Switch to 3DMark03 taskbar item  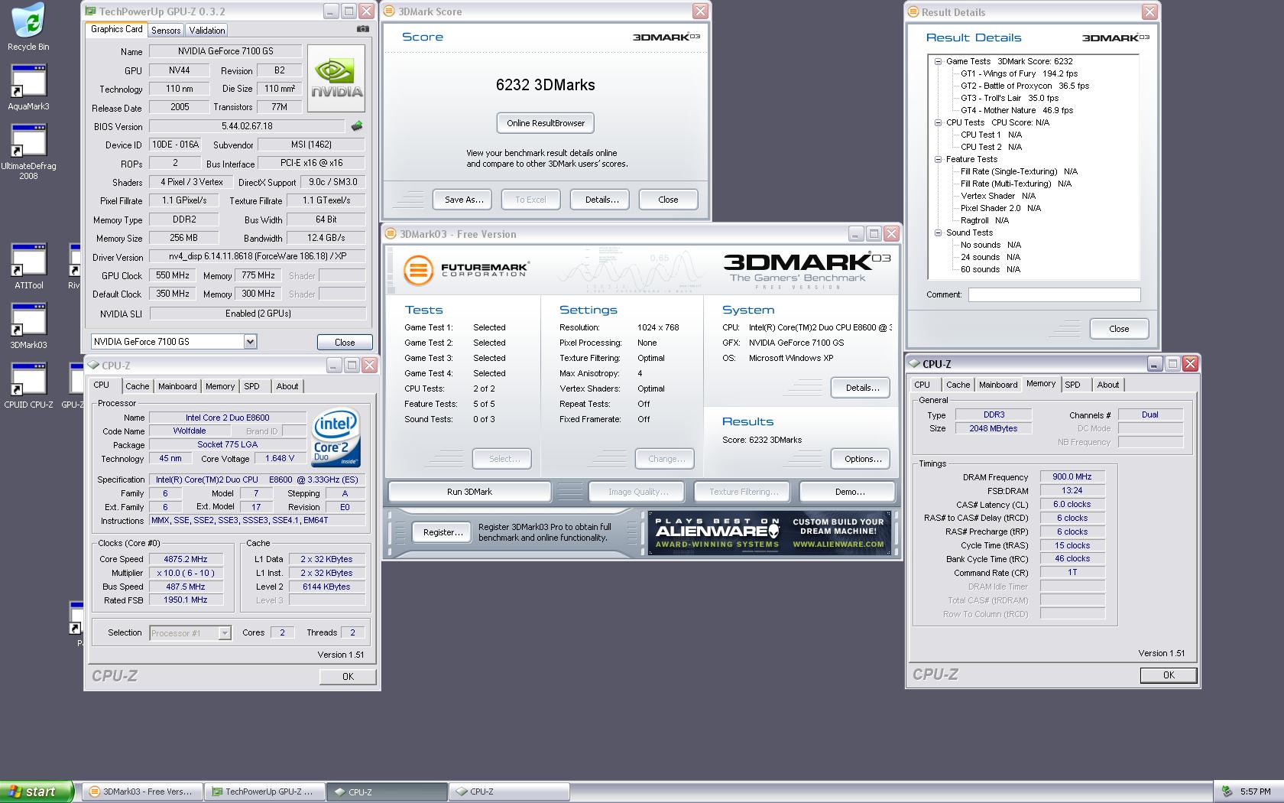[x=142, y=792]
